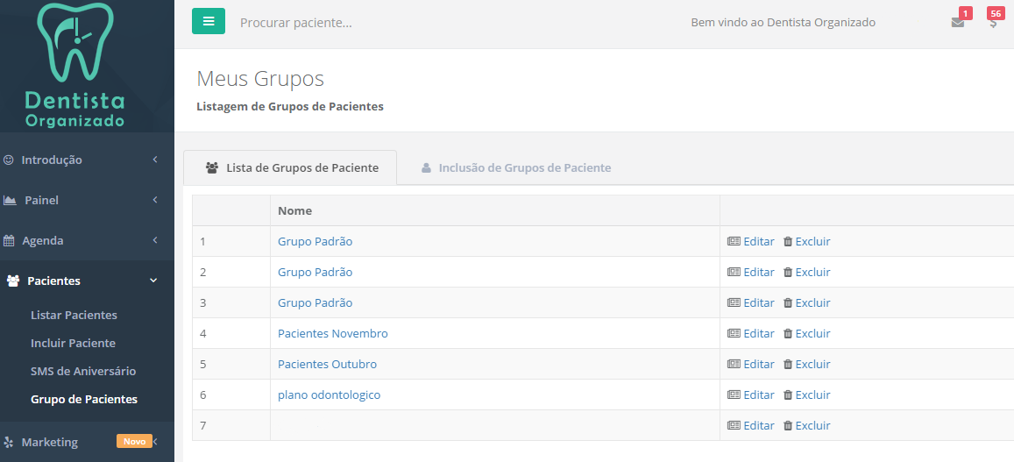Open the Grupo Padrão link in row 2
This screenshot has height=462, width=1014.
pos(315,273)
